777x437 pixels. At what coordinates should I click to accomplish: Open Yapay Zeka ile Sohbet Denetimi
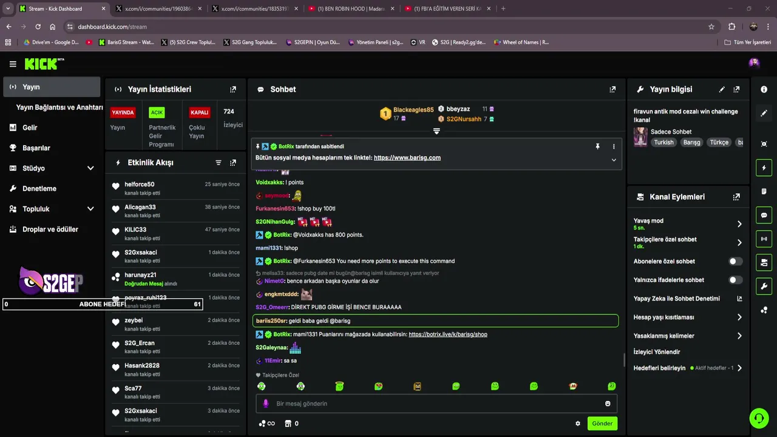(687, 299)
